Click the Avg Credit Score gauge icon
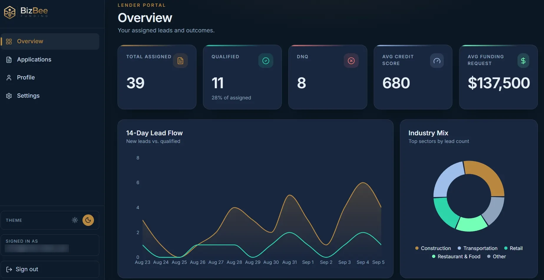Viewport: 544px width, 280px height. (437, 61)
